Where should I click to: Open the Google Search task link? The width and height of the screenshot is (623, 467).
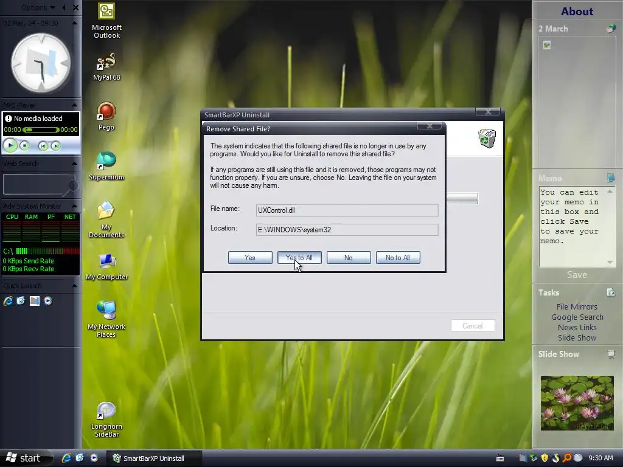577,317
